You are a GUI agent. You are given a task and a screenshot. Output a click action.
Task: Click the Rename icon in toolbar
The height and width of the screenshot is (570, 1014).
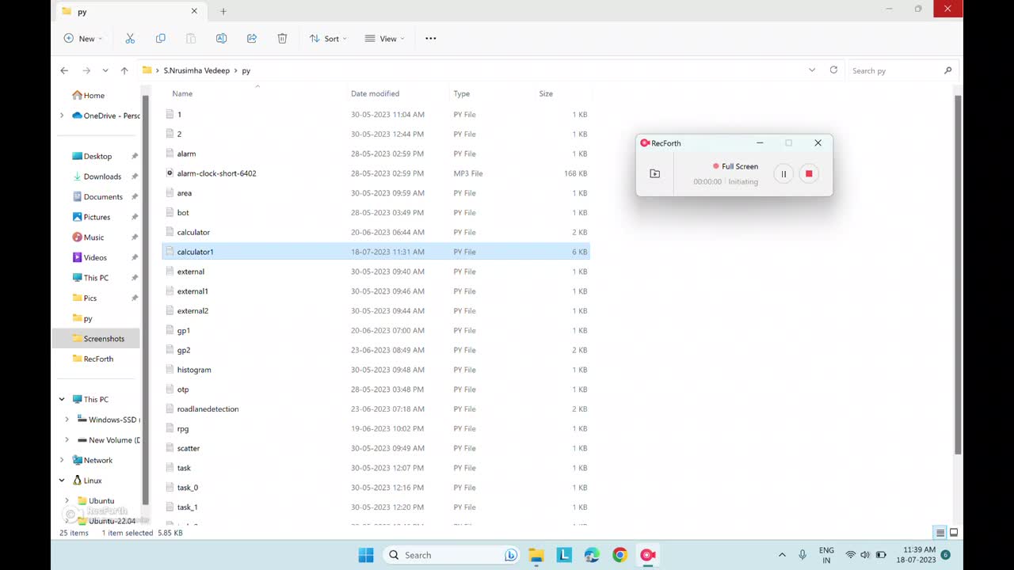tap(222, 39)
